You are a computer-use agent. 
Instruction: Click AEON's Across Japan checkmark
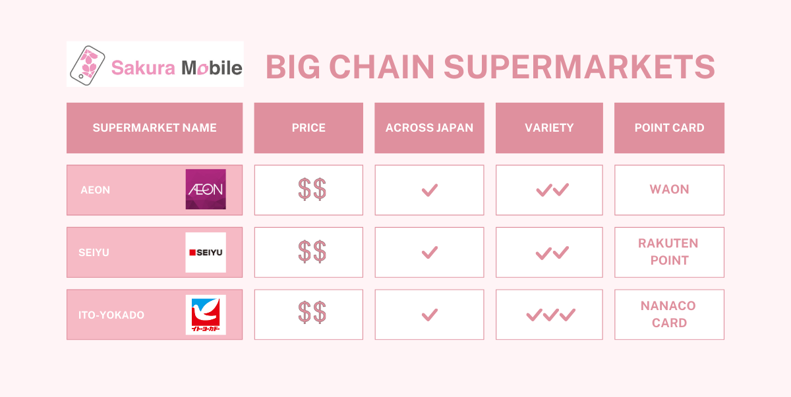coord(430,190)
